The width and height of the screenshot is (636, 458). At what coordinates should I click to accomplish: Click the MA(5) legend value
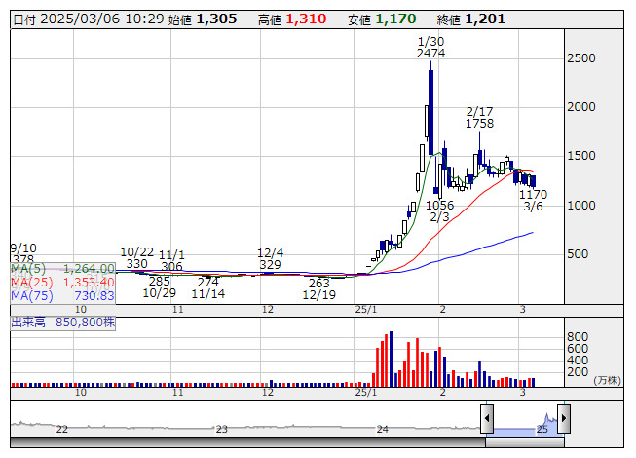pyautogui.click(x=89, y=268)
